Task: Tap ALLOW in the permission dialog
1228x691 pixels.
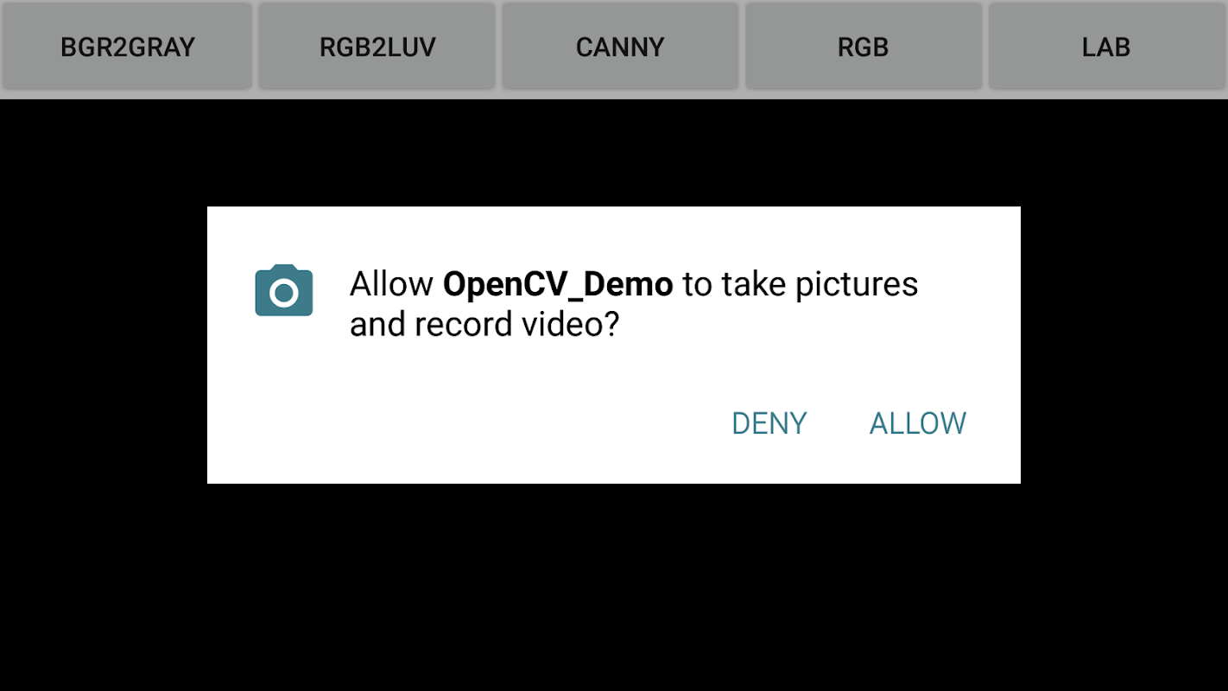Action: pyautogui.click(x=917, y=423)
